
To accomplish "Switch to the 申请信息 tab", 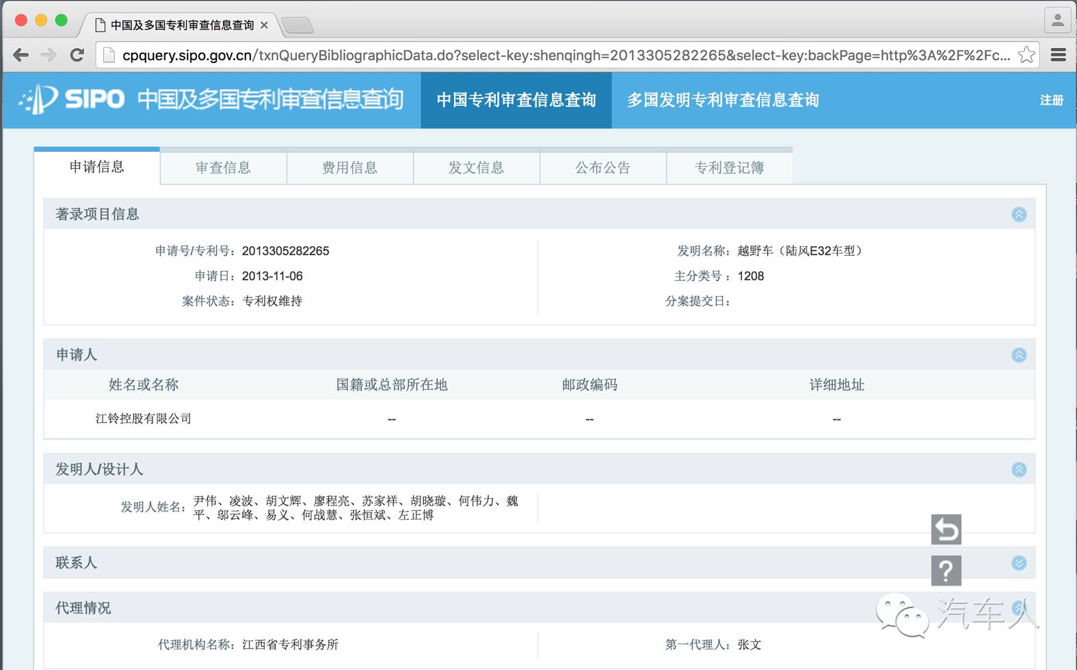I will [96, 167].
